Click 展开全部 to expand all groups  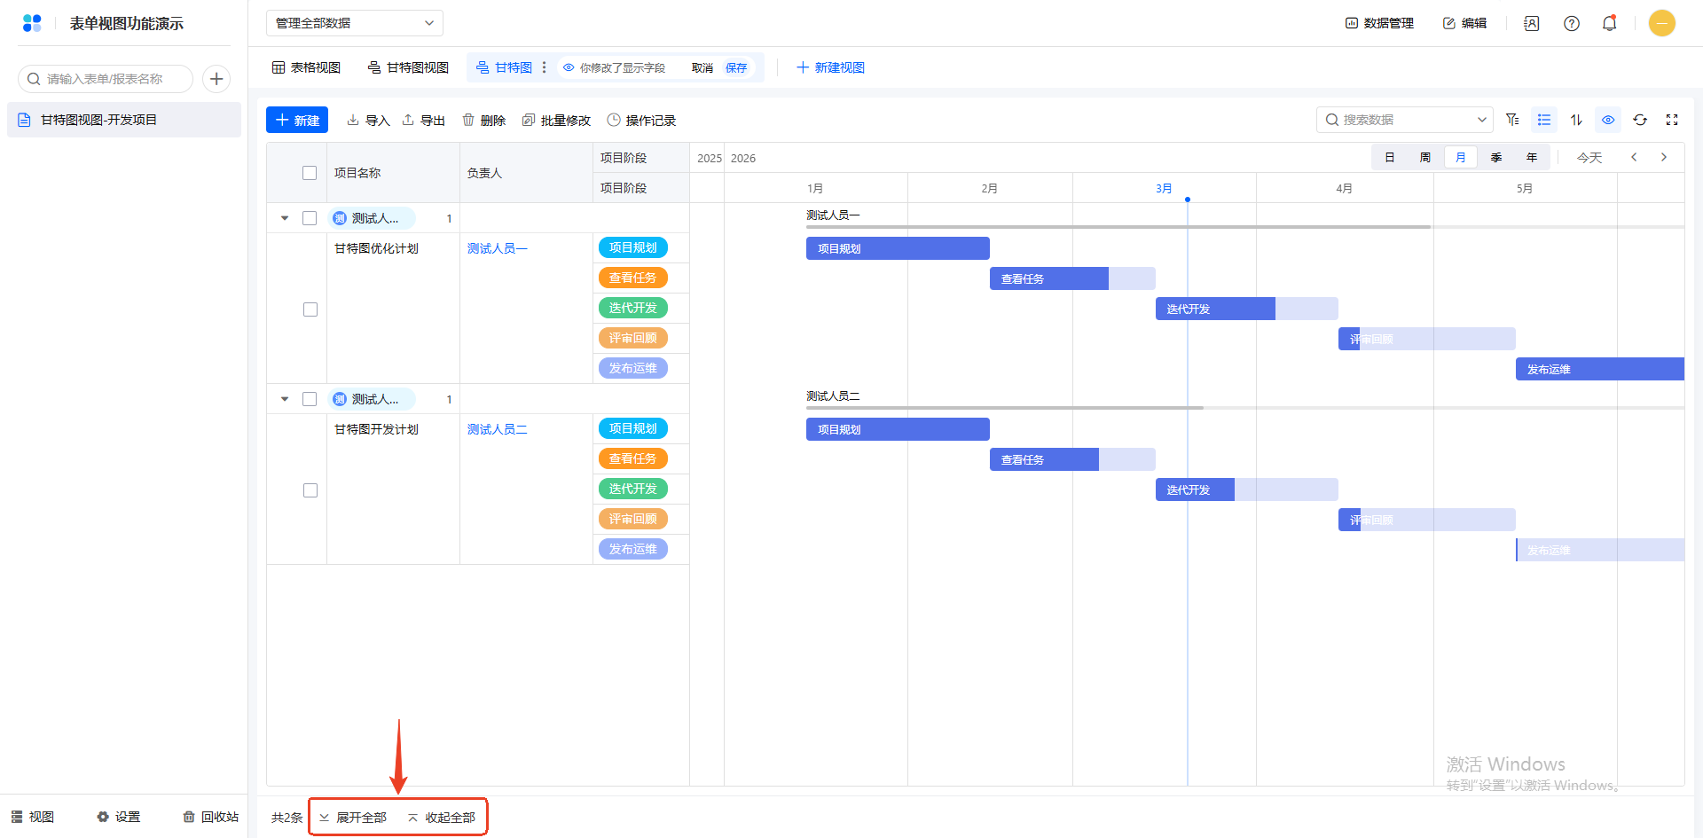(x=353, y=818)
